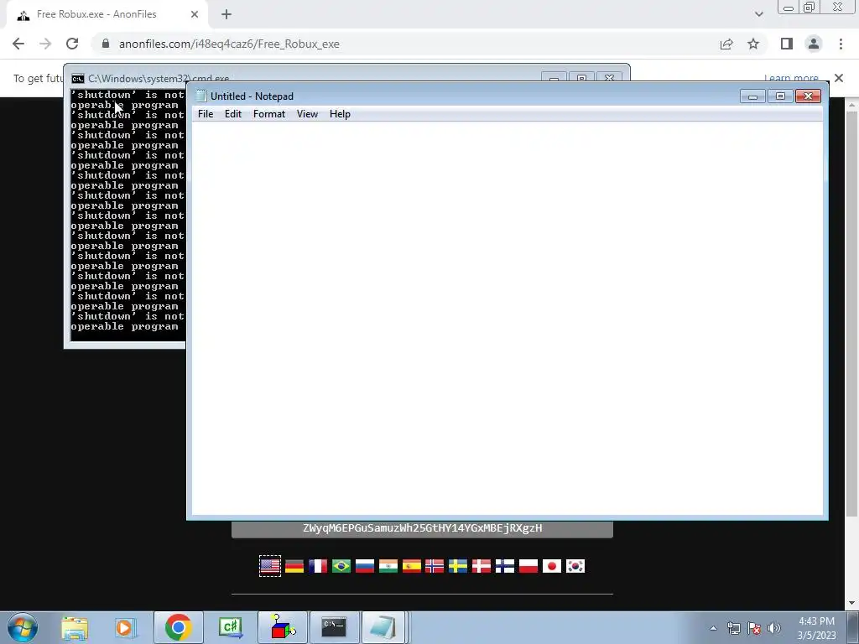
Task: Switch to Chrome in the taskbar
Action: coord(178,627)
